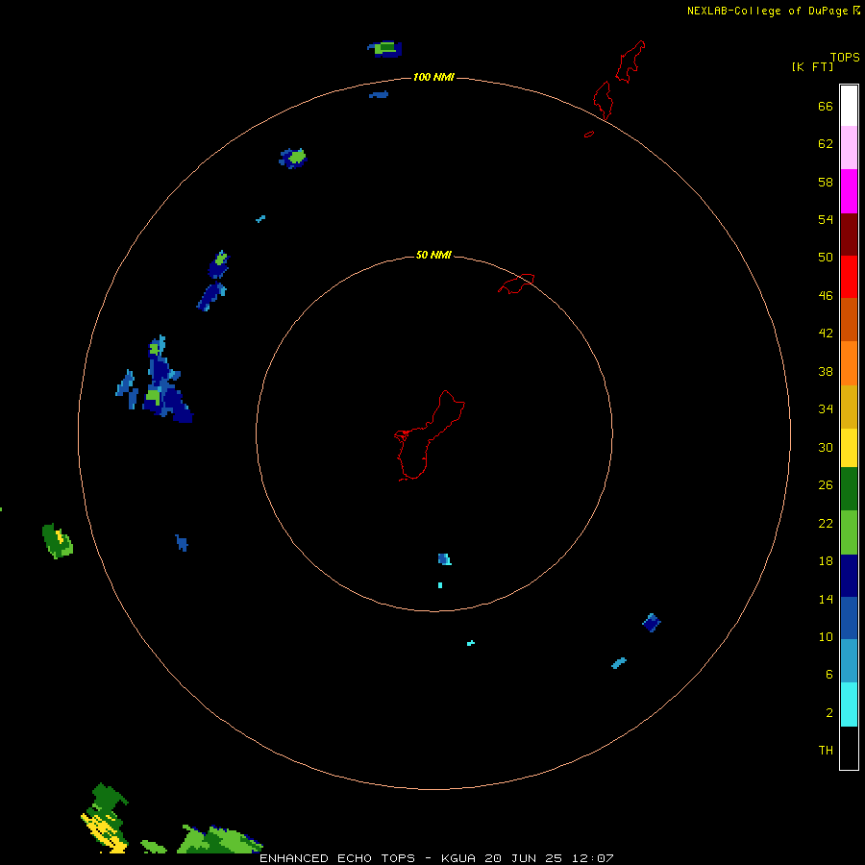The width and height of the screenshot is (865, 865).
Task: Click the legend value '30'
Action: click(826, 447)
